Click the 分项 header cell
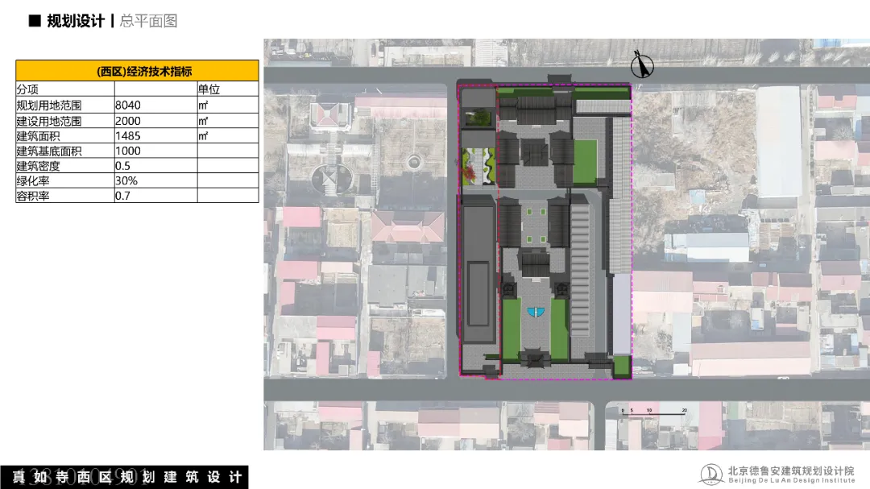The height and width of the screenshot is (489, 870). pyautogui.click(x=65, y=89)
